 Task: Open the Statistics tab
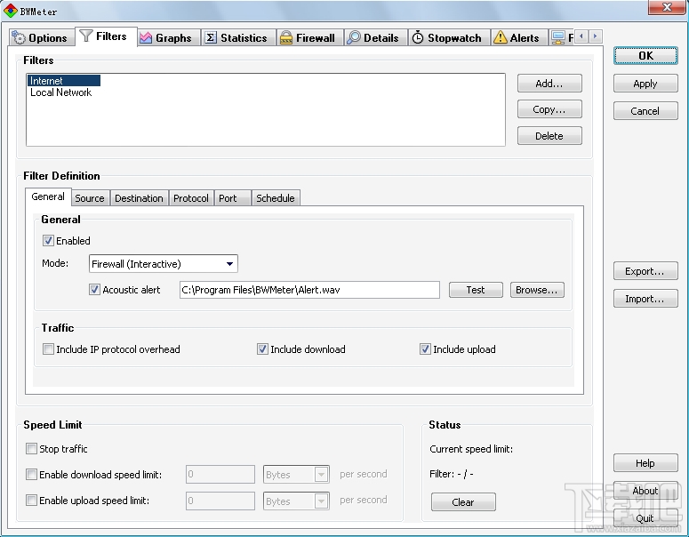click(x=238, y=38)
